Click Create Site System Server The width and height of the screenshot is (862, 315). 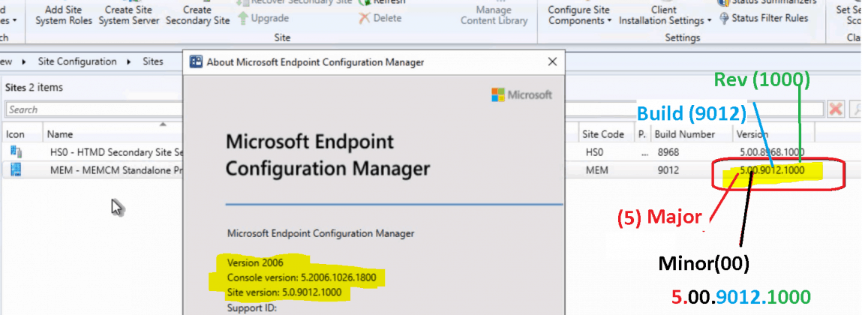[129, 15]
